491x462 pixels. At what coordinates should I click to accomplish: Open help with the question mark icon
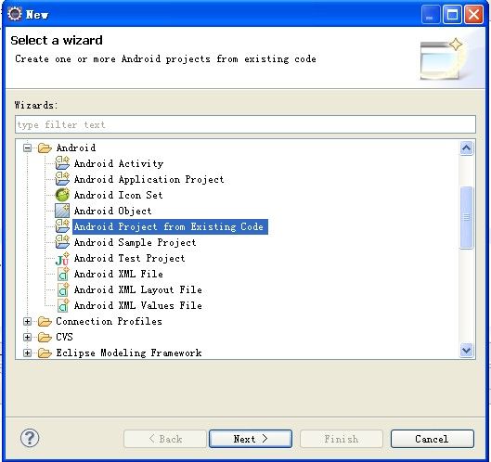(30, 438)
